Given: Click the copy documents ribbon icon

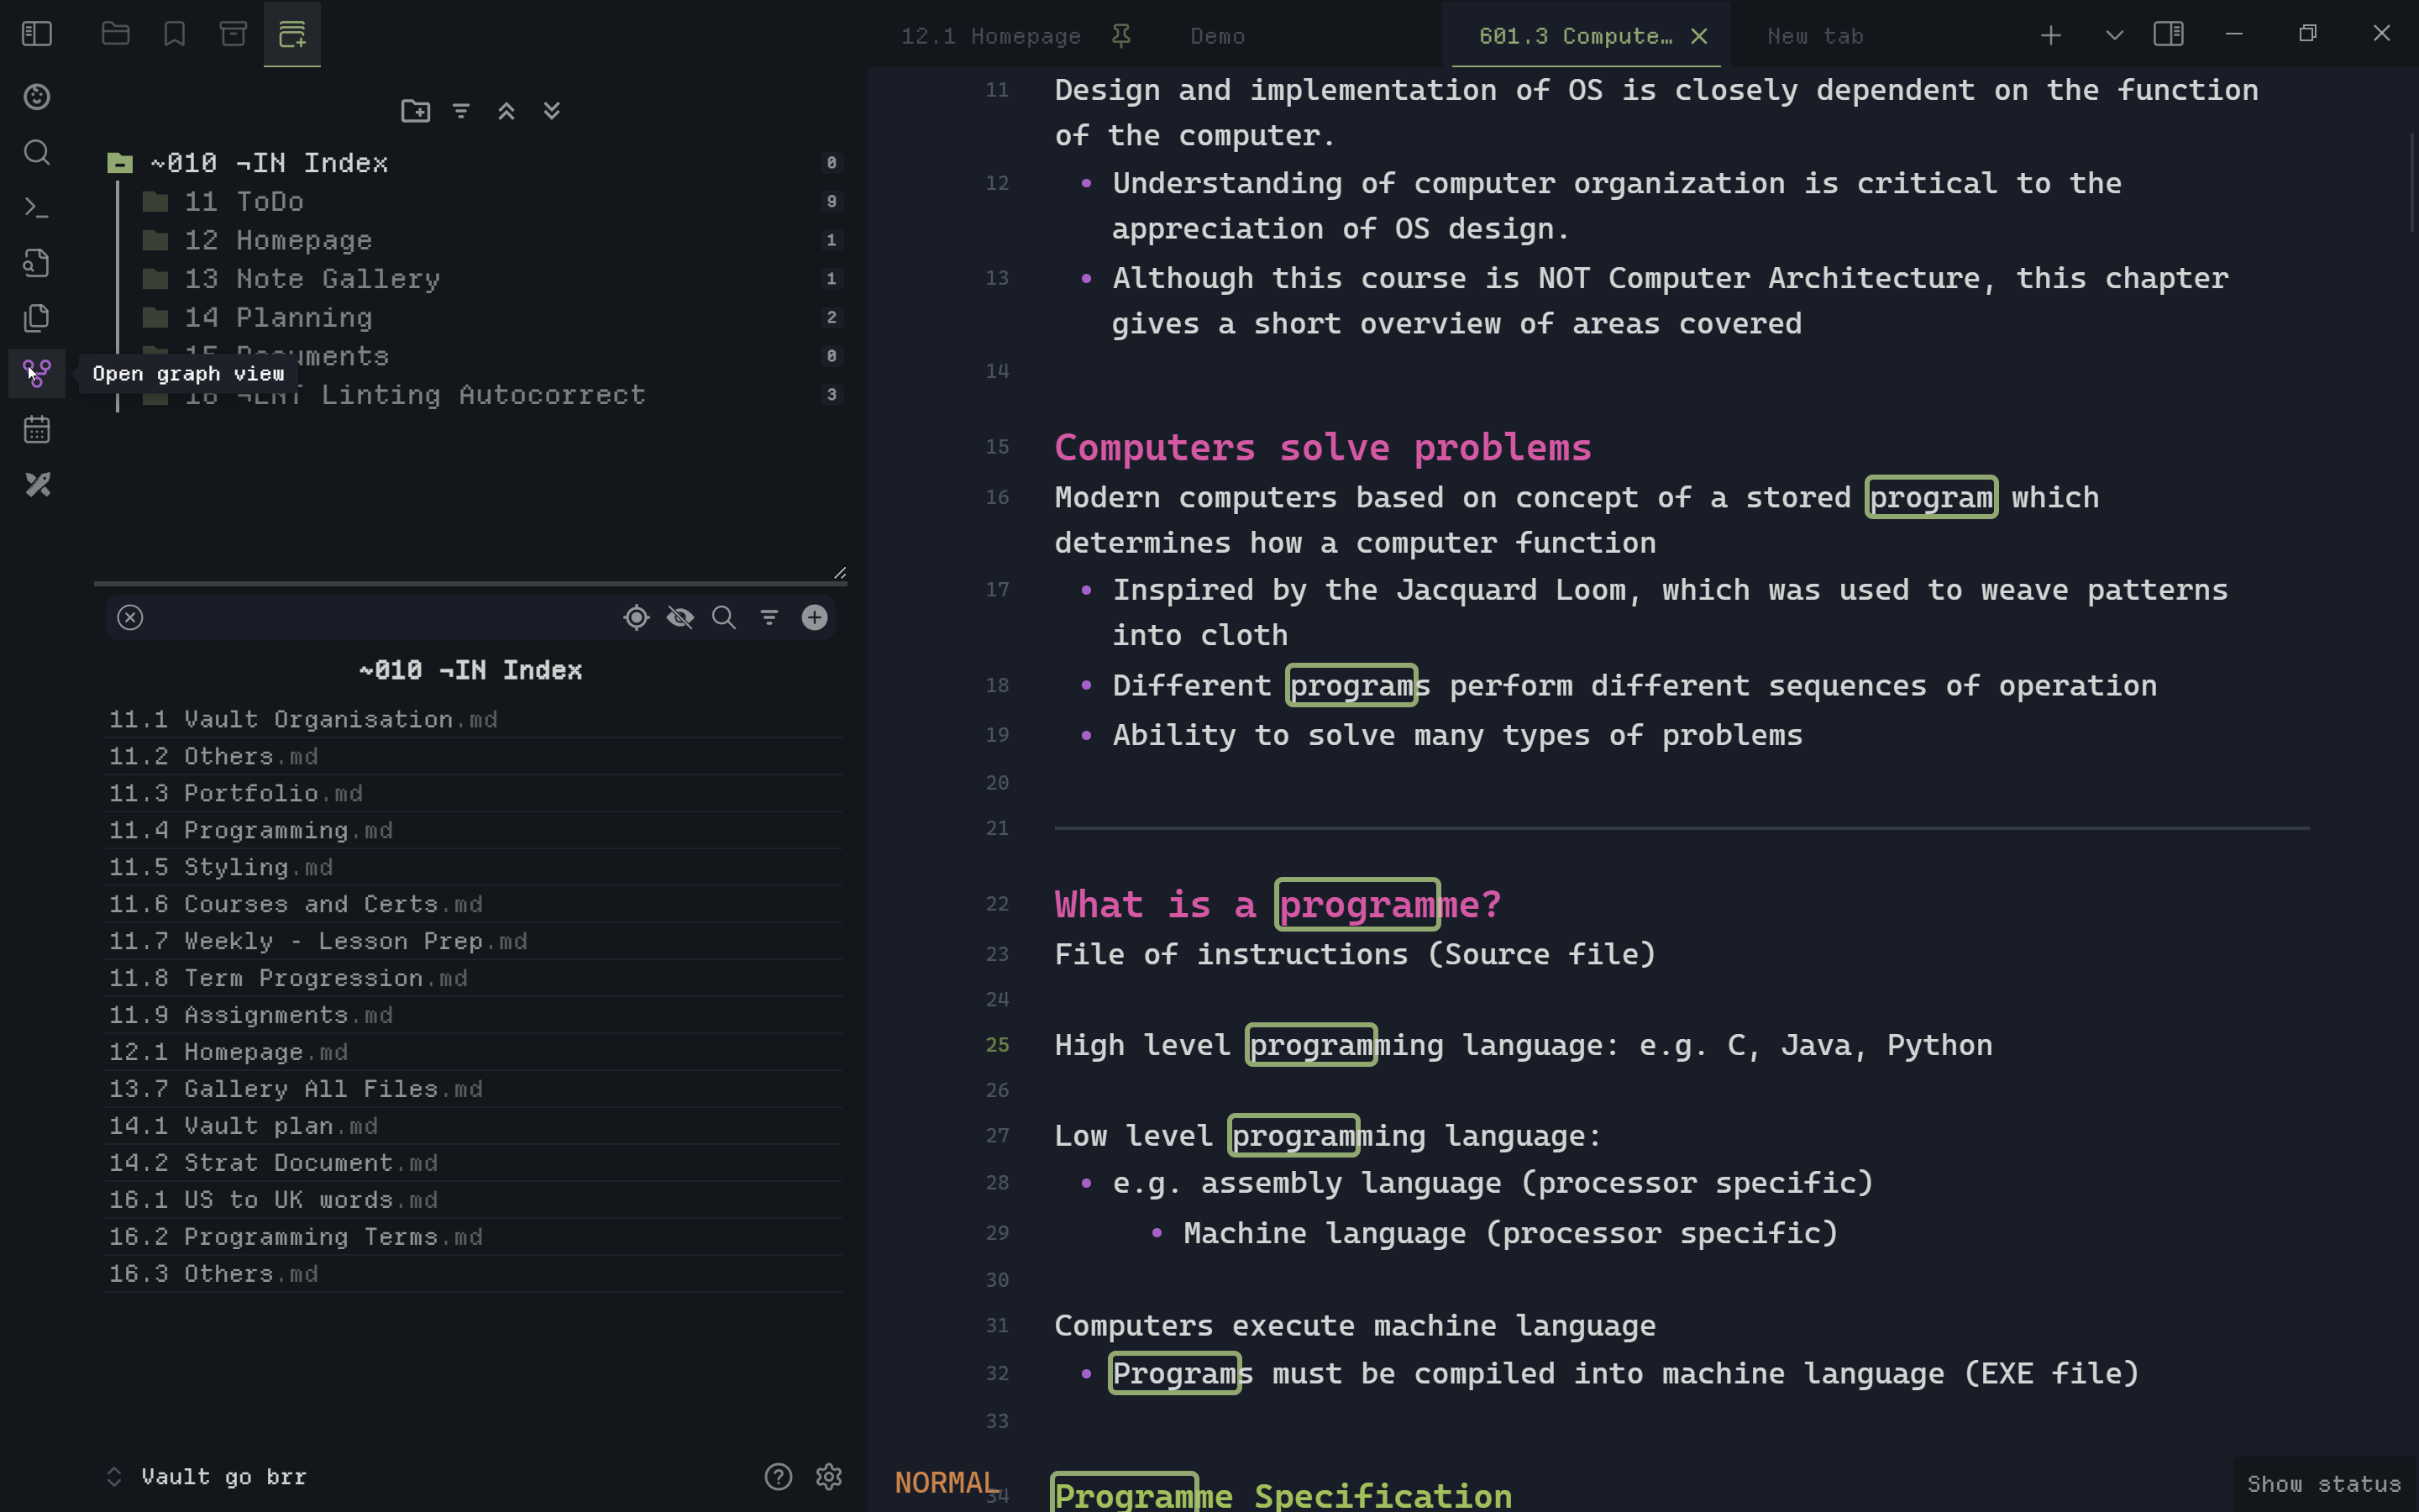Looking at the screenshot, I should coord(37,318).
